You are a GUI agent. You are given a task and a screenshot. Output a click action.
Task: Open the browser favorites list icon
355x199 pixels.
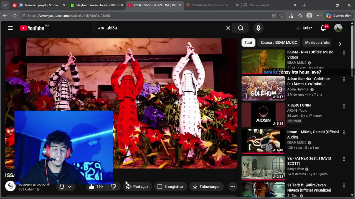pyautogui.click(x=300, y=16)
